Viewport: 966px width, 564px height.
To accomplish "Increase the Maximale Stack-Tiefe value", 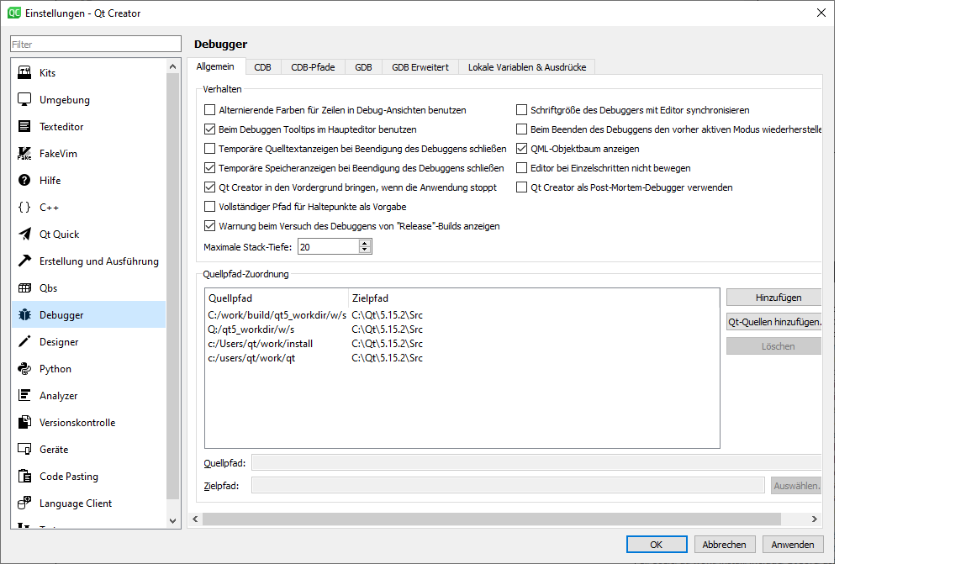I will pos(365,243).
